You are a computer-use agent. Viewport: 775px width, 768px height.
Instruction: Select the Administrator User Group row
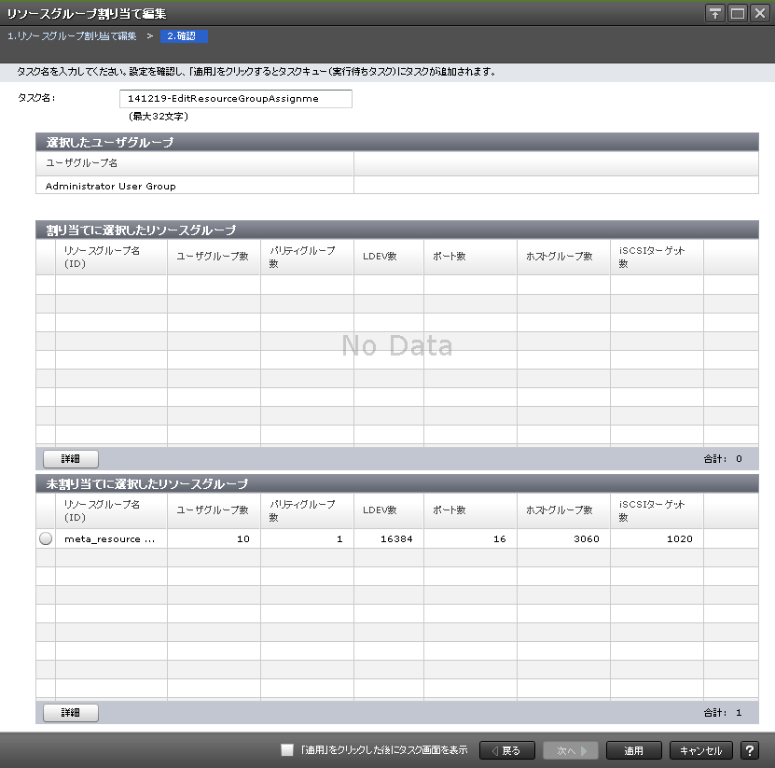(x=194, y=186)
